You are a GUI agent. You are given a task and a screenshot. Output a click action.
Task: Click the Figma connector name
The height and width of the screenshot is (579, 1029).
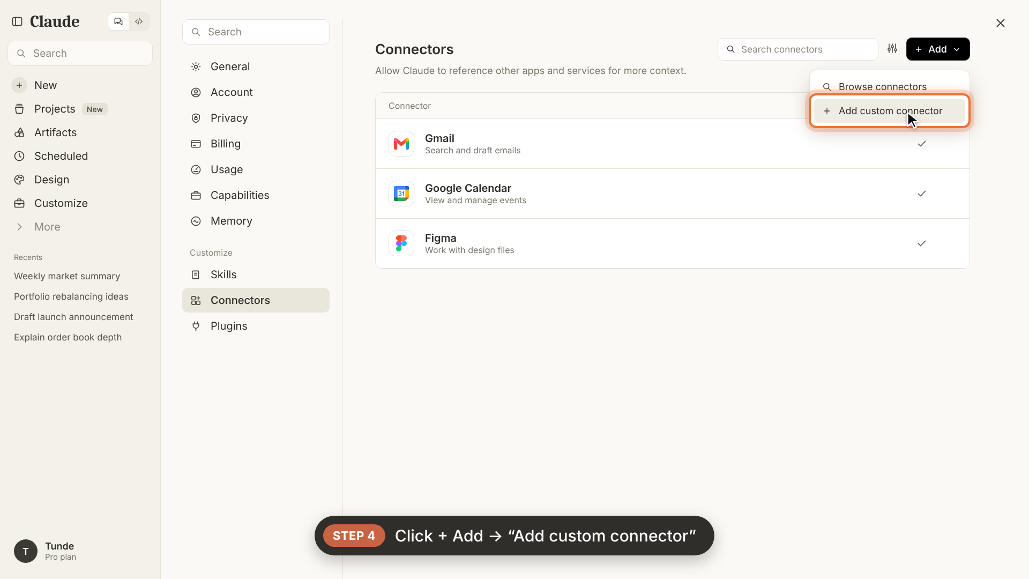(441, 238)
